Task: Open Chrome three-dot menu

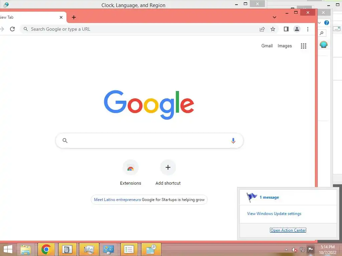Action: (308, 29)
